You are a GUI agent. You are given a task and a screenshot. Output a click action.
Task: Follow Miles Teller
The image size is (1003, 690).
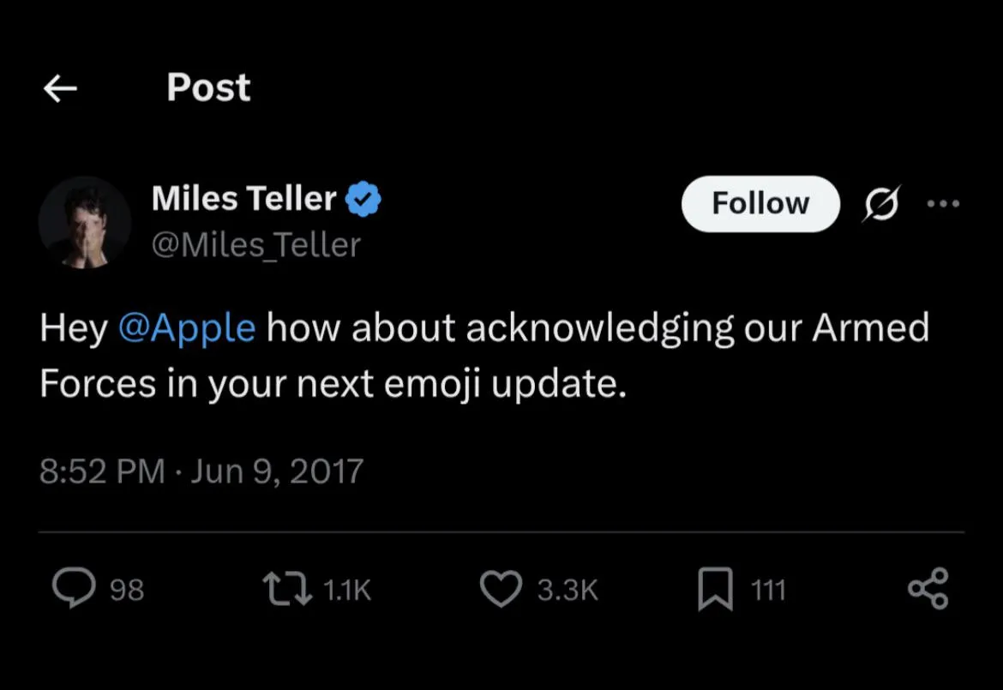[x=760, y=203]
